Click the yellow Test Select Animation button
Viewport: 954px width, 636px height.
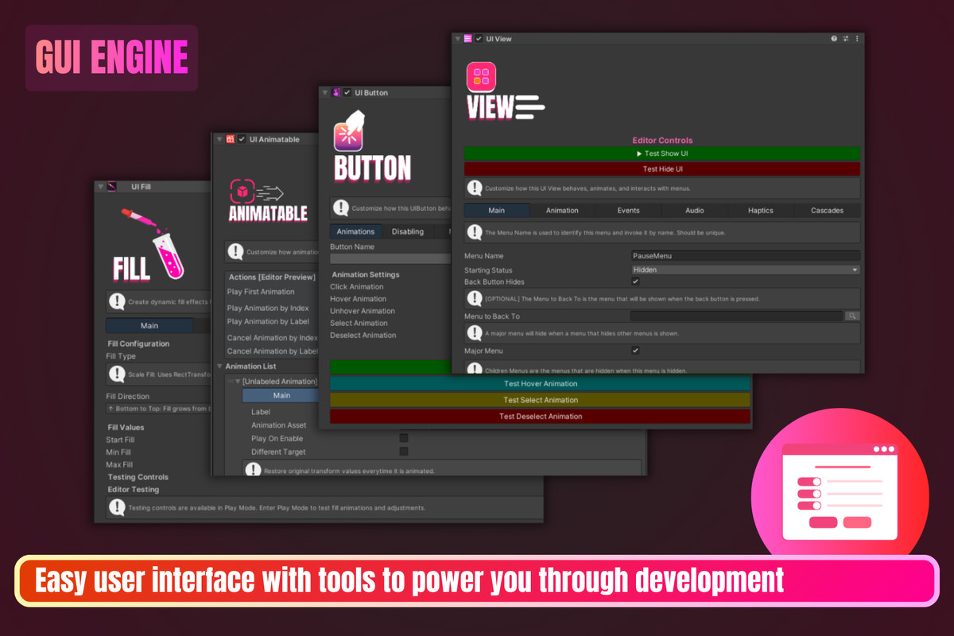tap(540, 400)
